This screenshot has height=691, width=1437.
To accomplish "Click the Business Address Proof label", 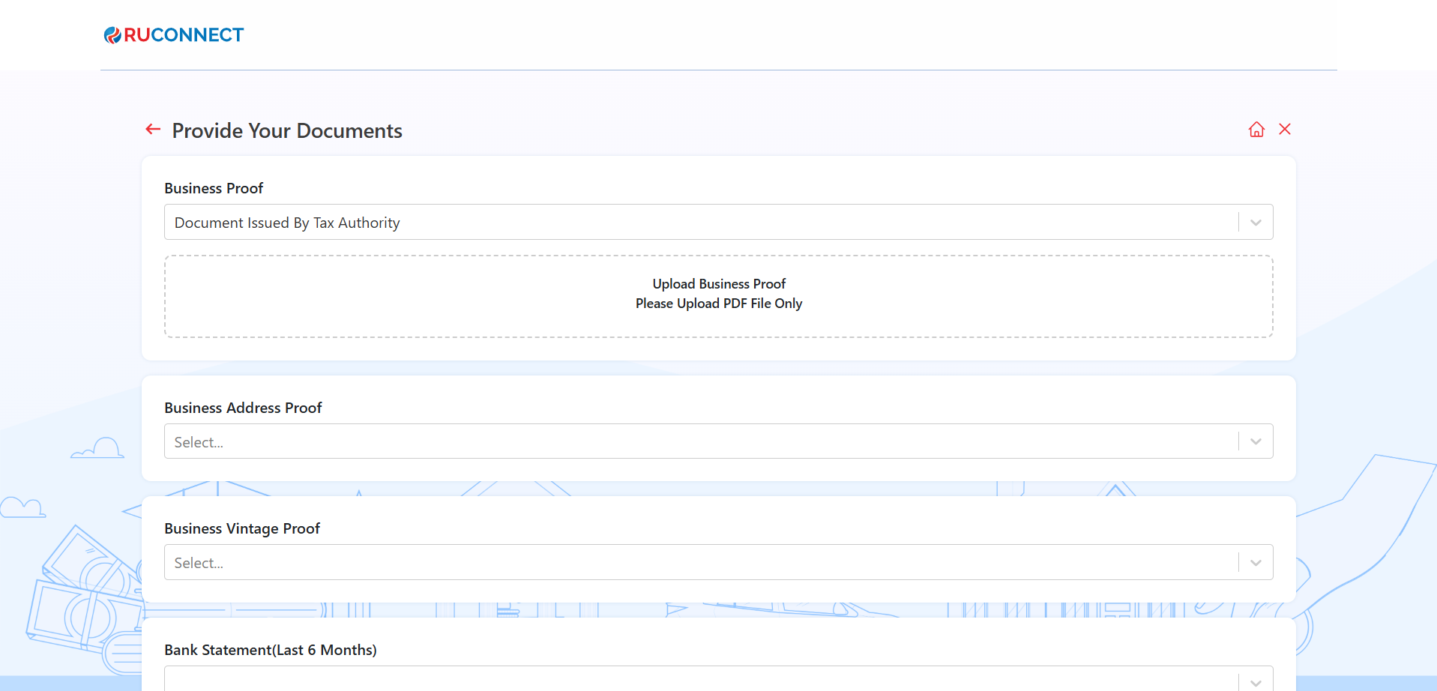I will click(x=243, y=408).
